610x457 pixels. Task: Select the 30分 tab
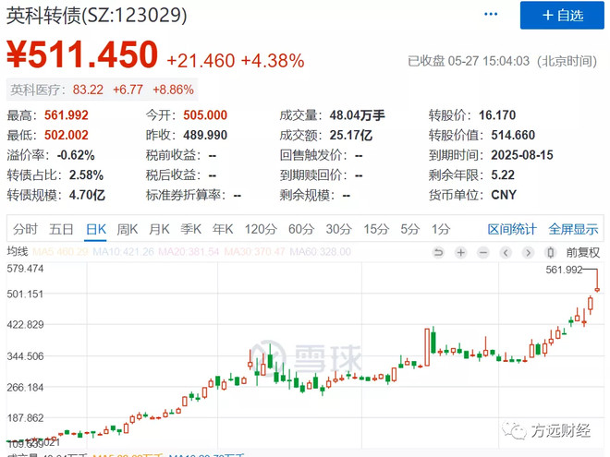tap(338, 229)
